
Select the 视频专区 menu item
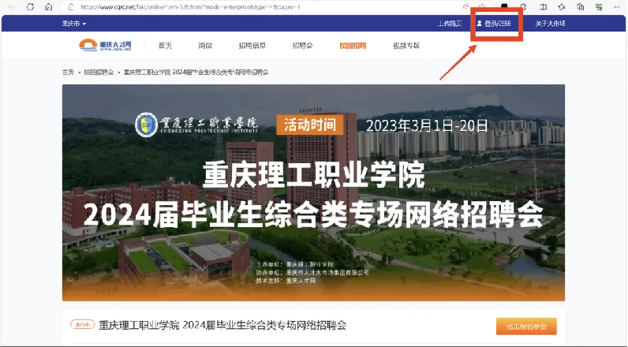click(x=406, y=46)
